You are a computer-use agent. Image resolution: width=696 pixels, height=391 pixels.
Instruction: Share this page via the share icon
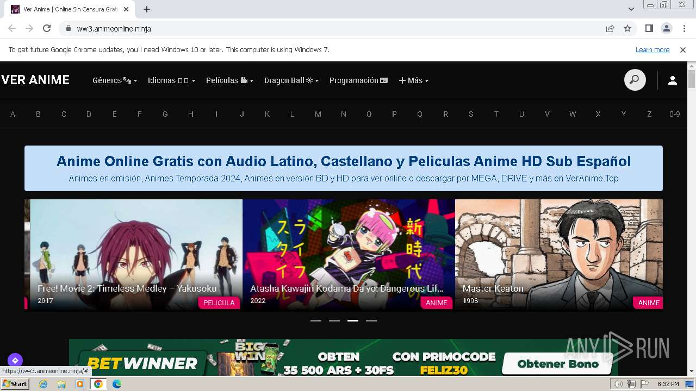(610, 28)
